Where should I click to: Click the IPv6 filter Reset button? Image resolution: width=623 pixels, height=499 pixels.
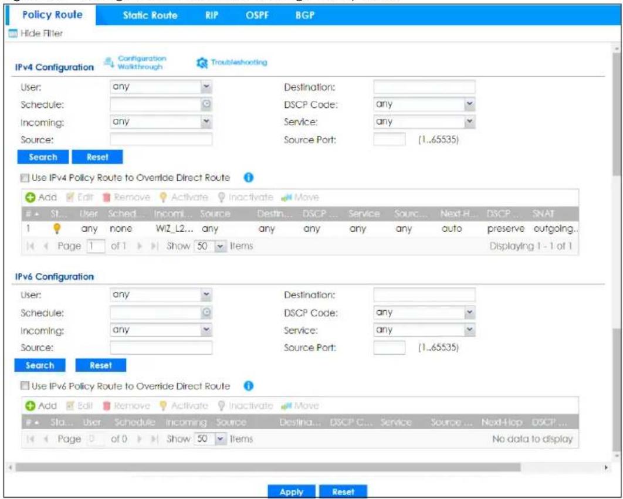(x=100, y=365)
